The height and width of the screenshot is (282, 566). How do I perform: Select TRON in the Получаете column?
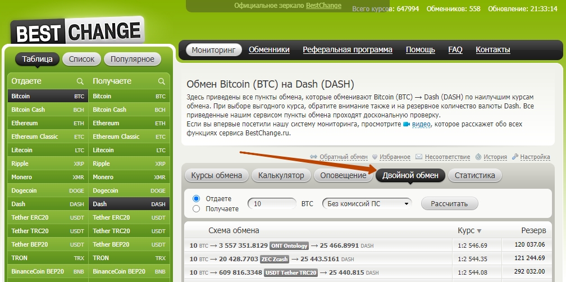(129, 258)
